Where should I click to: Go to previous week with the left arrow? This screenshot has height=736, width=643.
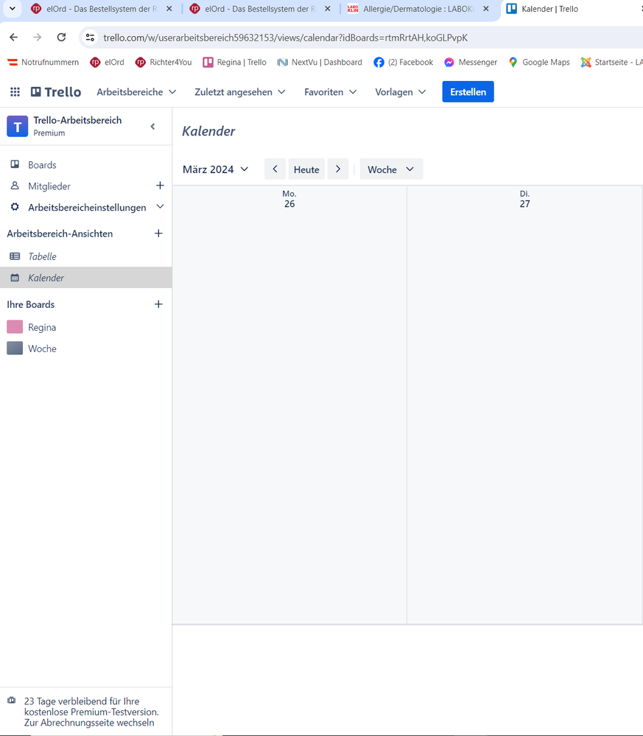tap(275, 169)
